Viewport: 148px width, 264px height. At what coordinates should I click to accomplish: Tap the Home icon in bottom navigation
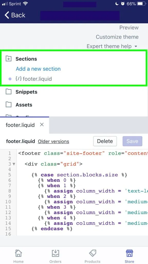pyautogui.click(x=18, y=253)
